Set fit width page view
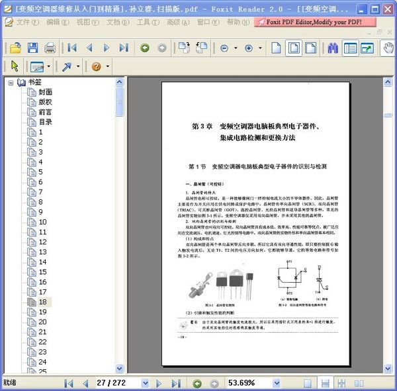The height and width of the screenshot is (391, 397). point(310,48)
